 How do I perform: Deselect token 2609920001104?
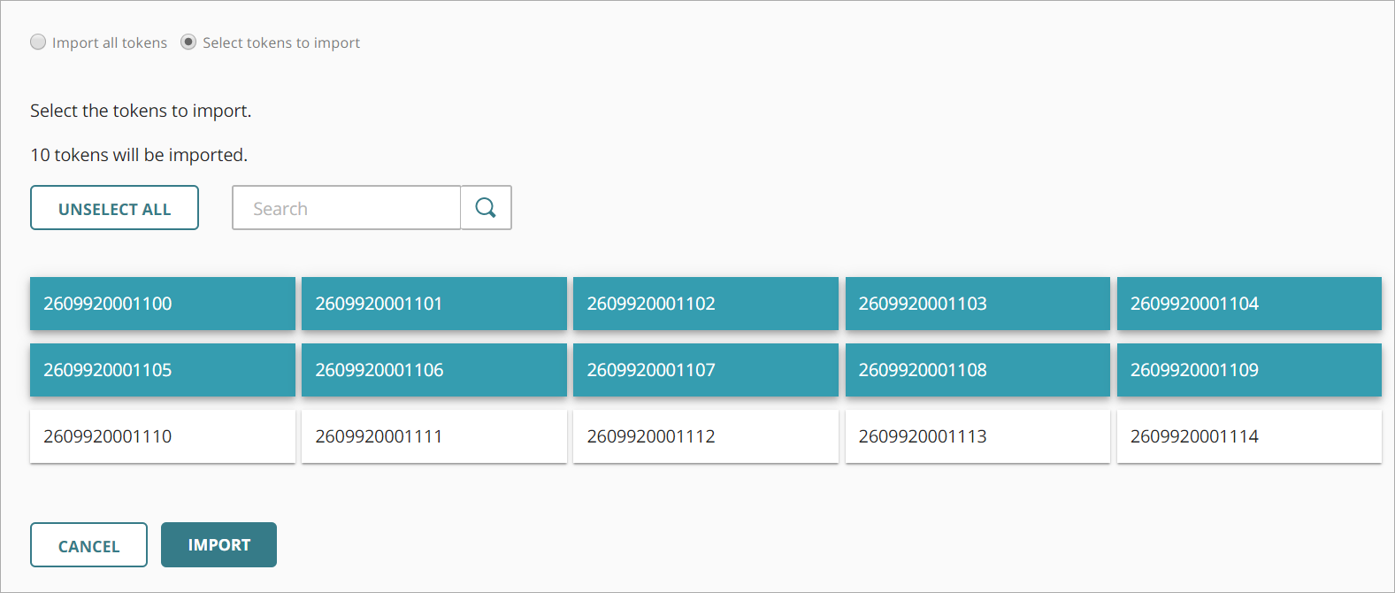click(1248, 304)
